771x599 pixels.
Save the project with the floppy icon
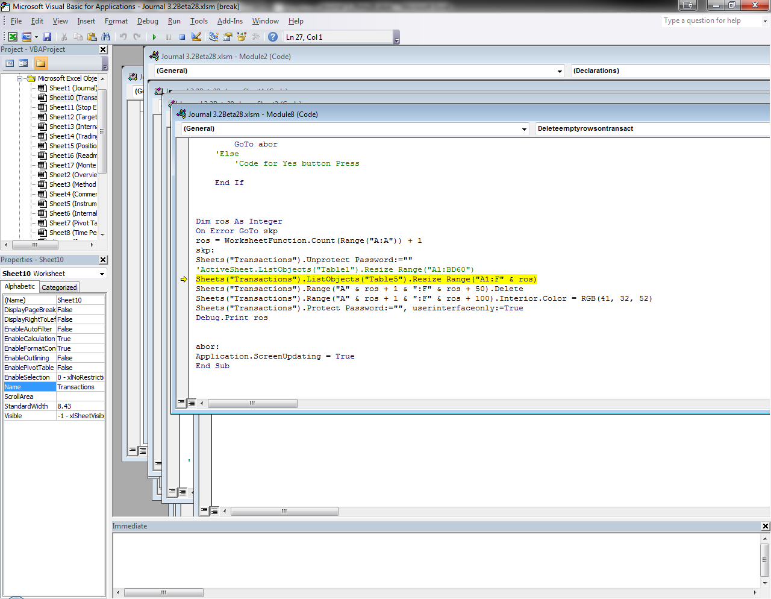point(47,37)
